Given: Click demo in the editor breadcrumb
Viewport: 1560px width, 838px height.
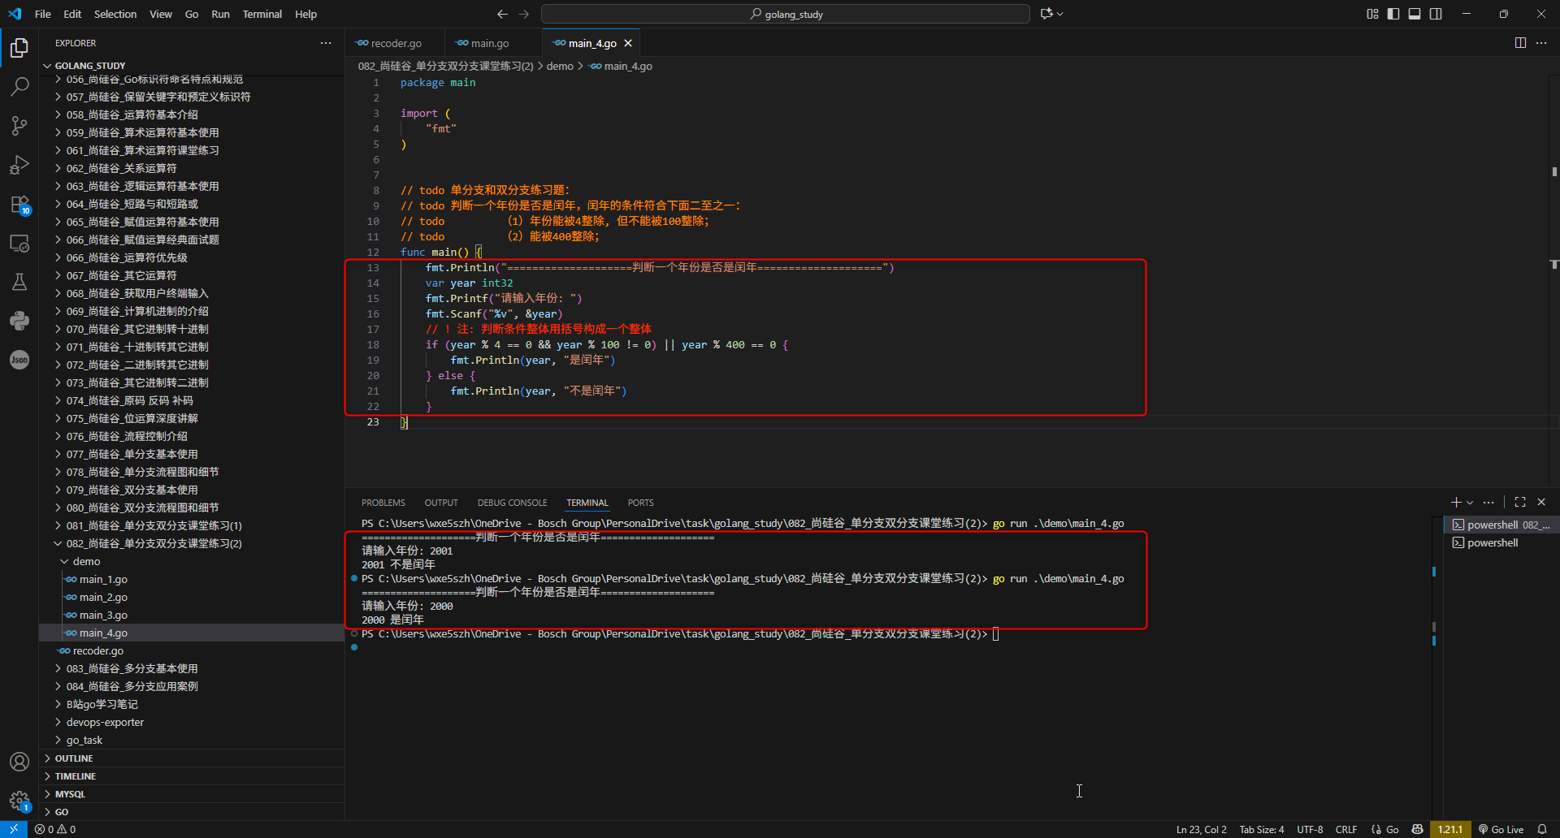Looking at the screenshot, I should pyautogui.click(x=560, y=66).
